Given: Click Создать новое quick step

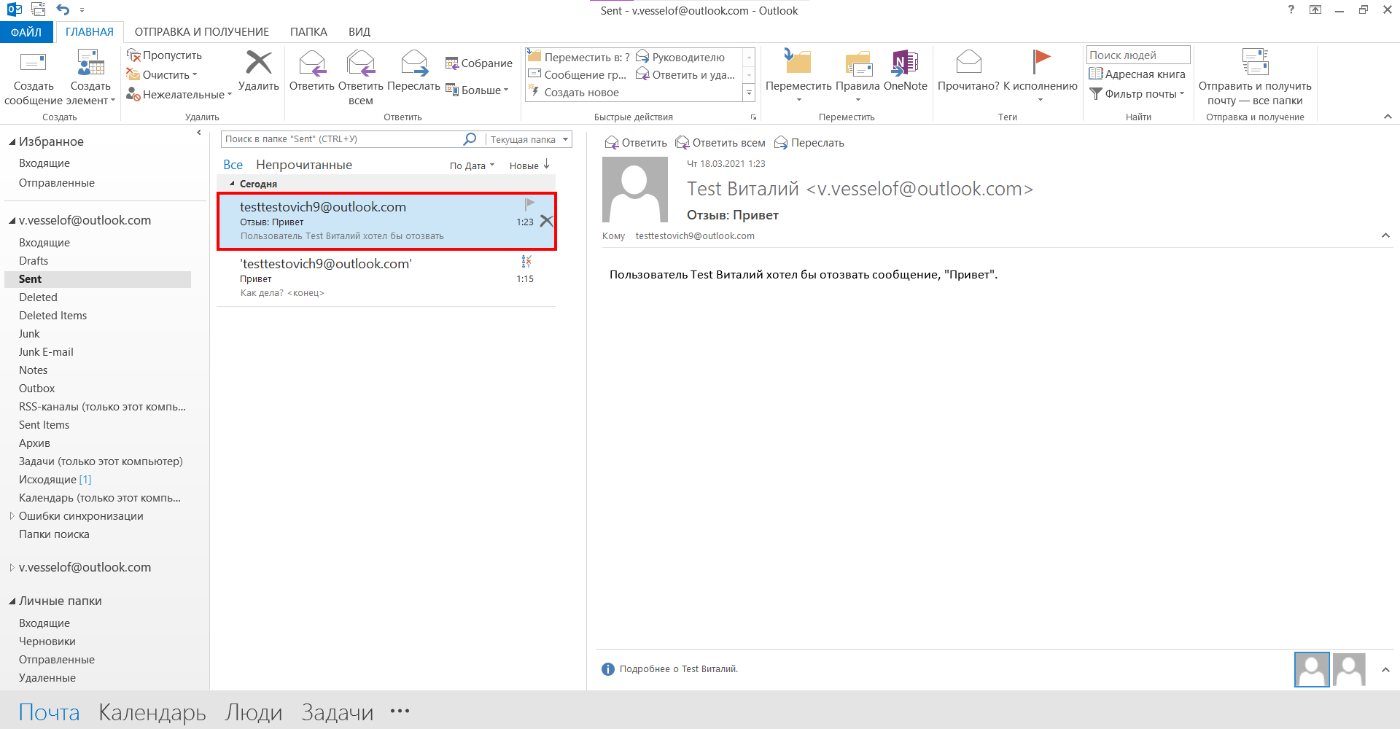Looking at the screenshot, I should (x=574, y=93).
